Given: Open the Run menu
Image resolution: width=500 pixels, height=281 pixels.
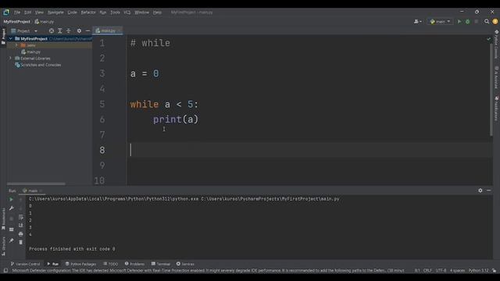Looking at the screenshot, I should (x=102, y=12).
